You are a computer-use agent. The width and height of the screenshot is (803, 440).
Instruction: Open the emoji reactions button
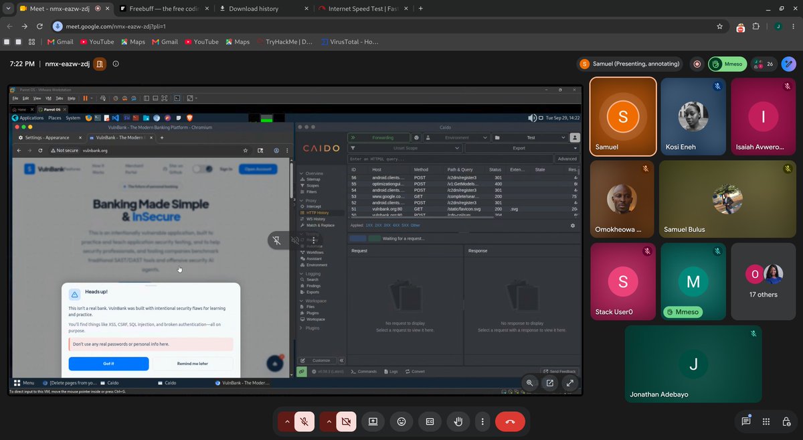401,421
